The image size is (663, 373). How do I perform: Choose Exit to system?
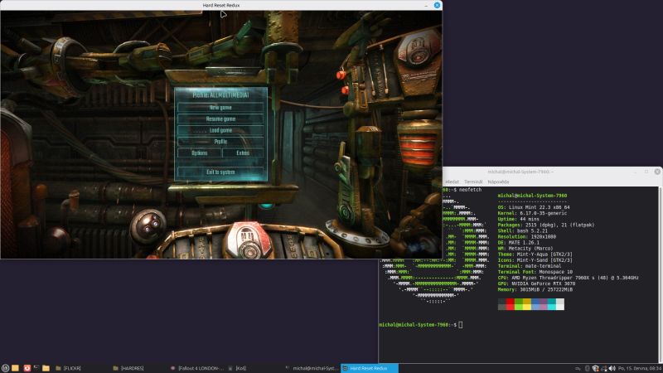[x=220, y=172]
